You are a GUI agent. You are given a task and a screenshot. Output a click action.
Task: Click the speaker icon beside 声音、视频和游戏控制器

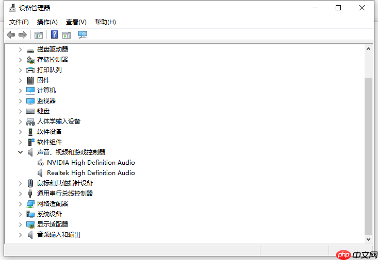[x=30, y=152]
